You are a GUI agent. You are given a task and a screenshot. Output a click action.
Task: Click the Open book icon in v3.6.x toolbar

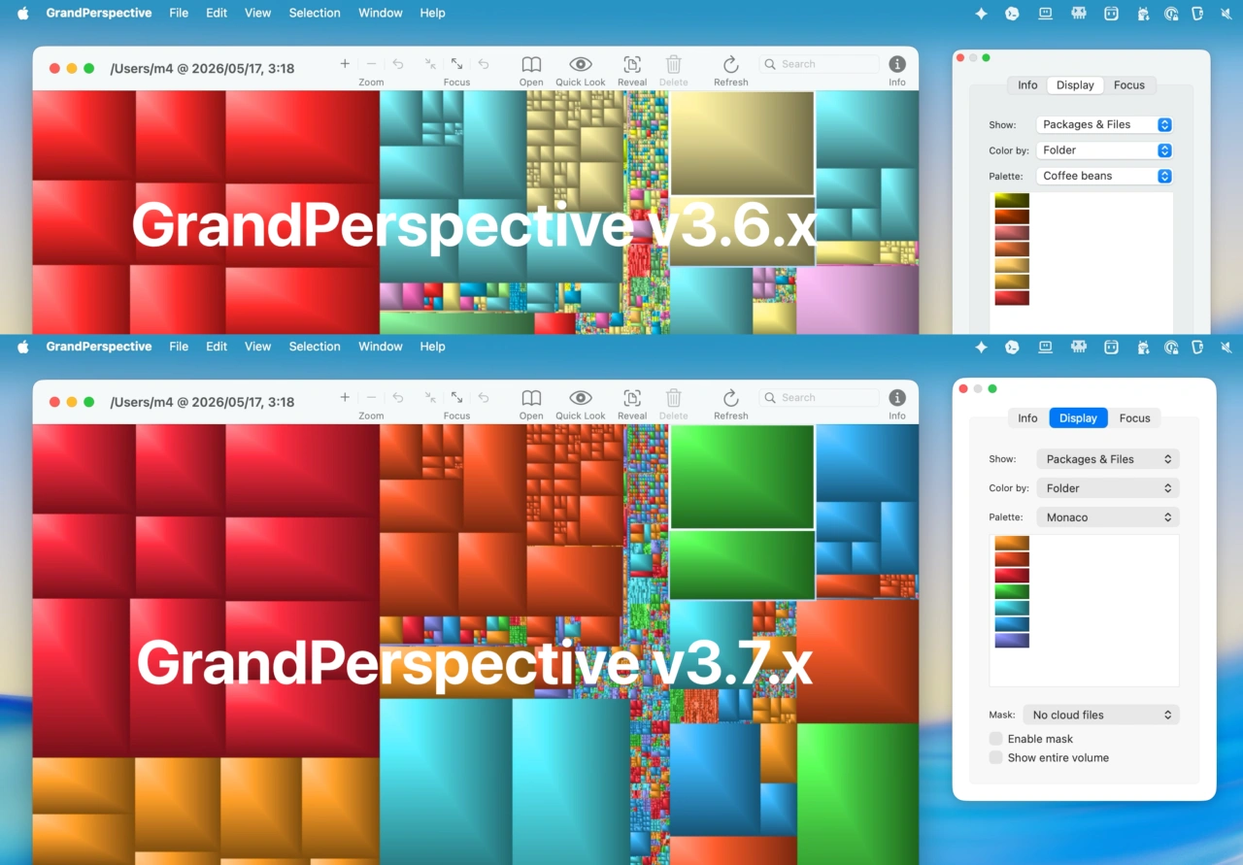[531, 64]
